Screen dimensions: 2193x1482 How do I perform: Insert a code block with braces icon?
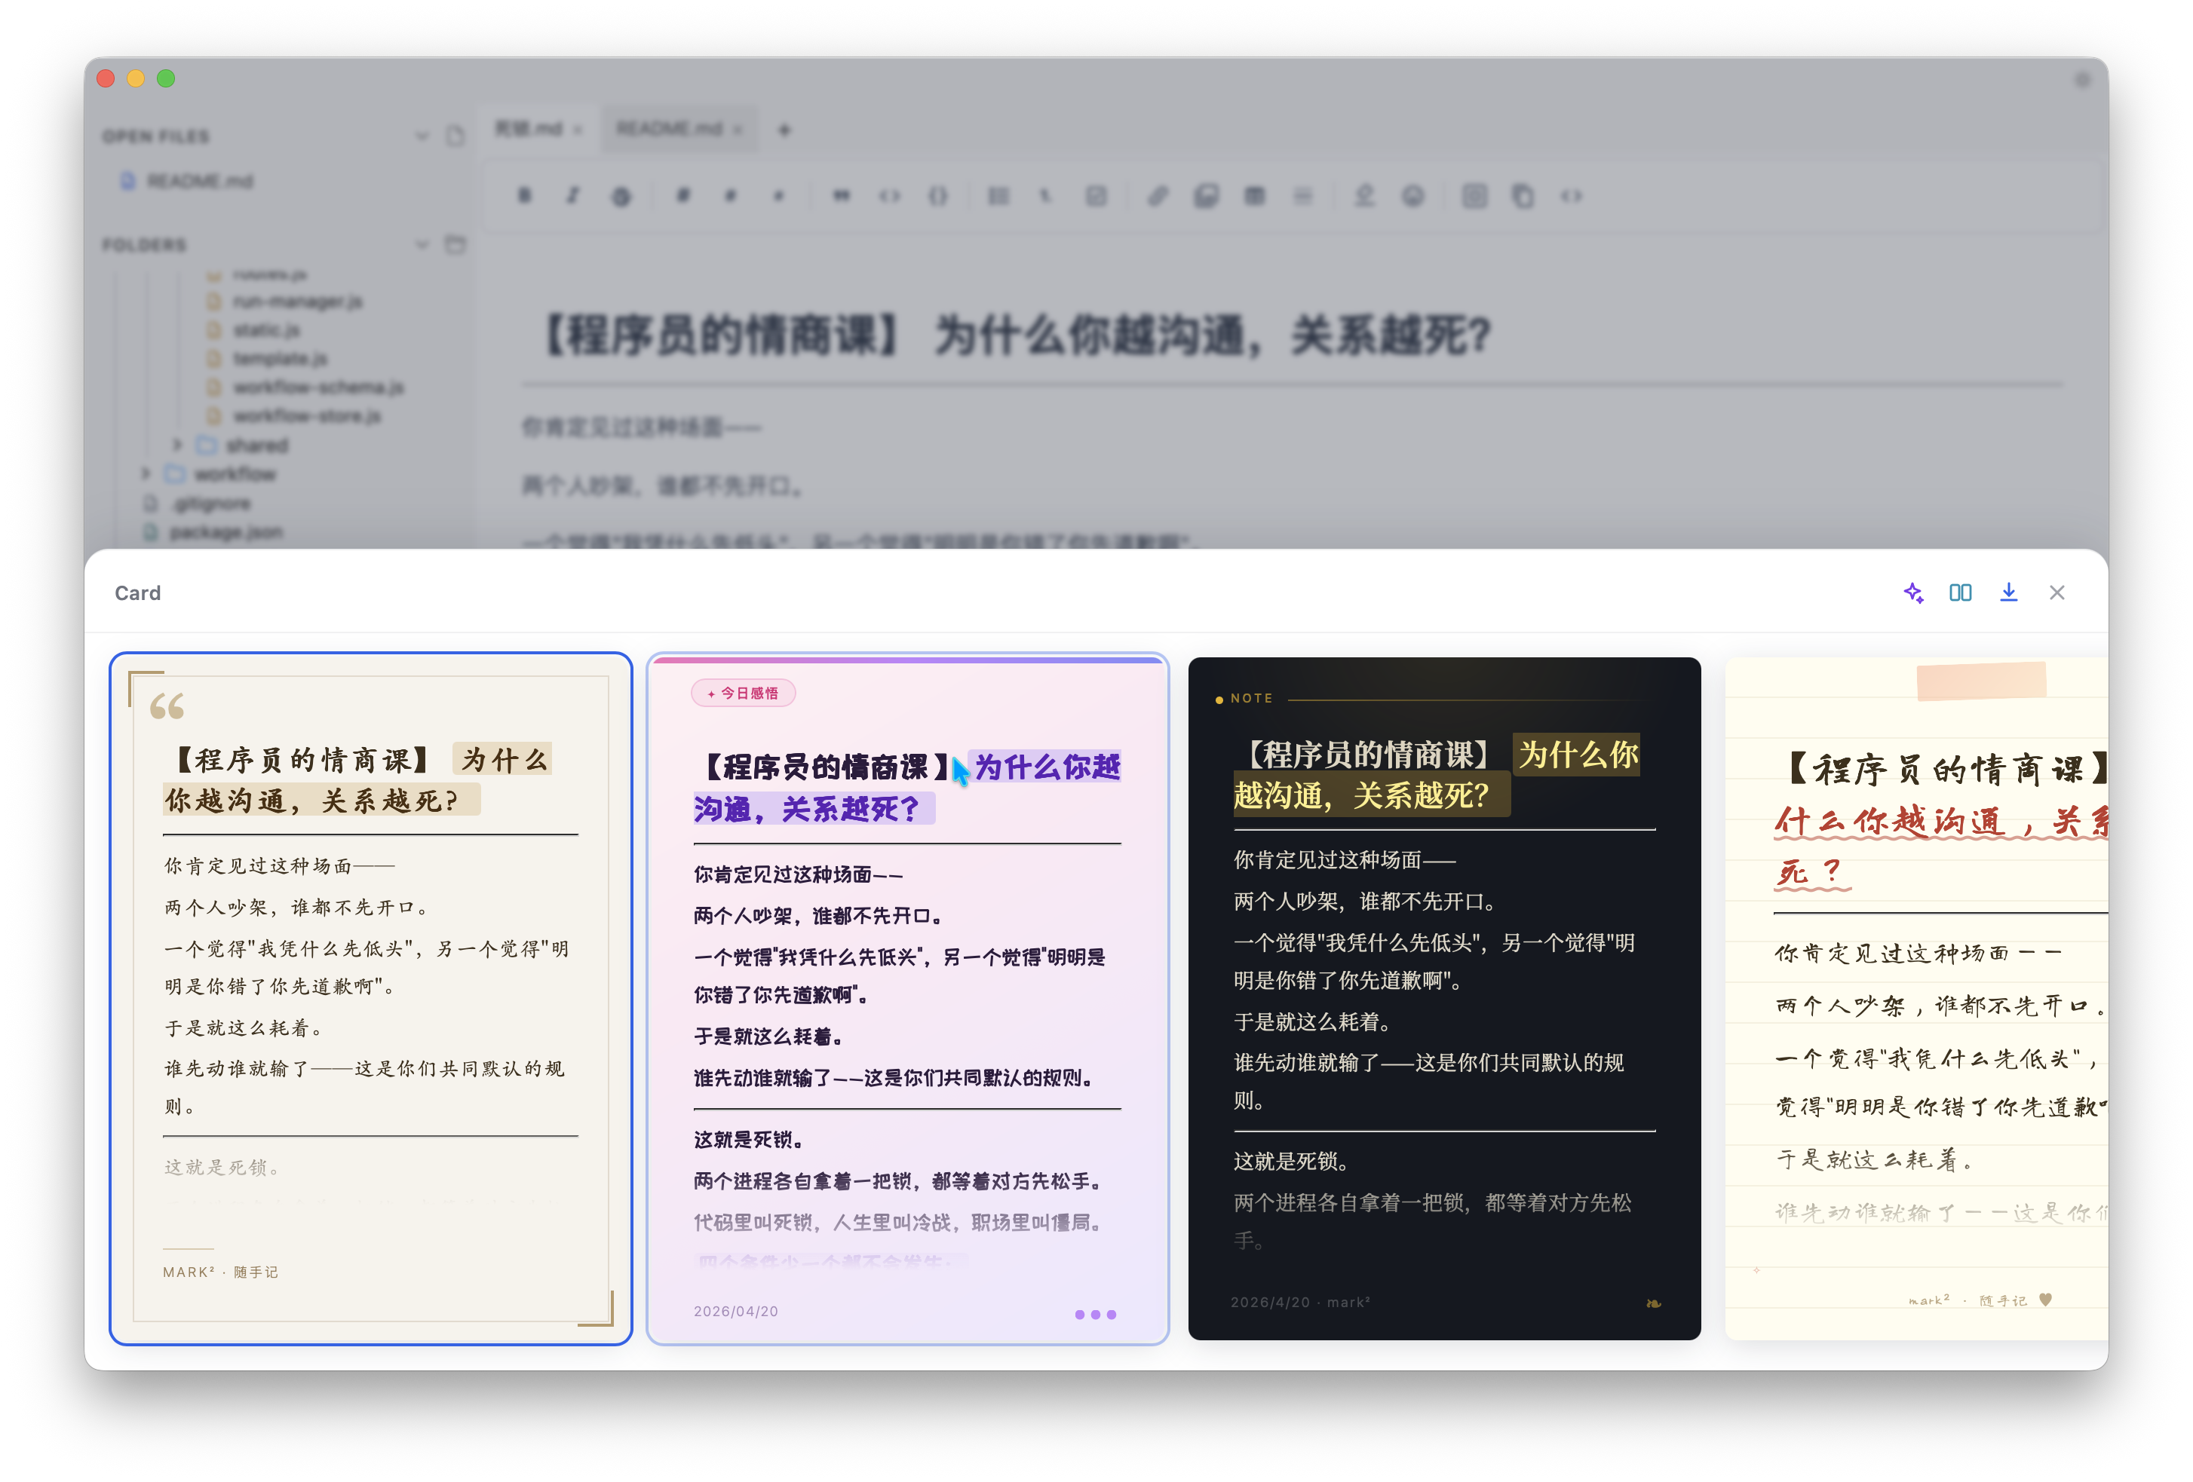937,195
